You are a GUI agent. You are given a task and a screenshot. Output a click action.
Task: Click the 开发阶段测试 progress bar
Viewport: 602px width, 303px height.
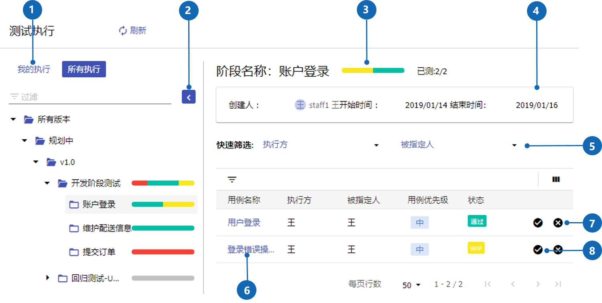click(x=163, y=183)
